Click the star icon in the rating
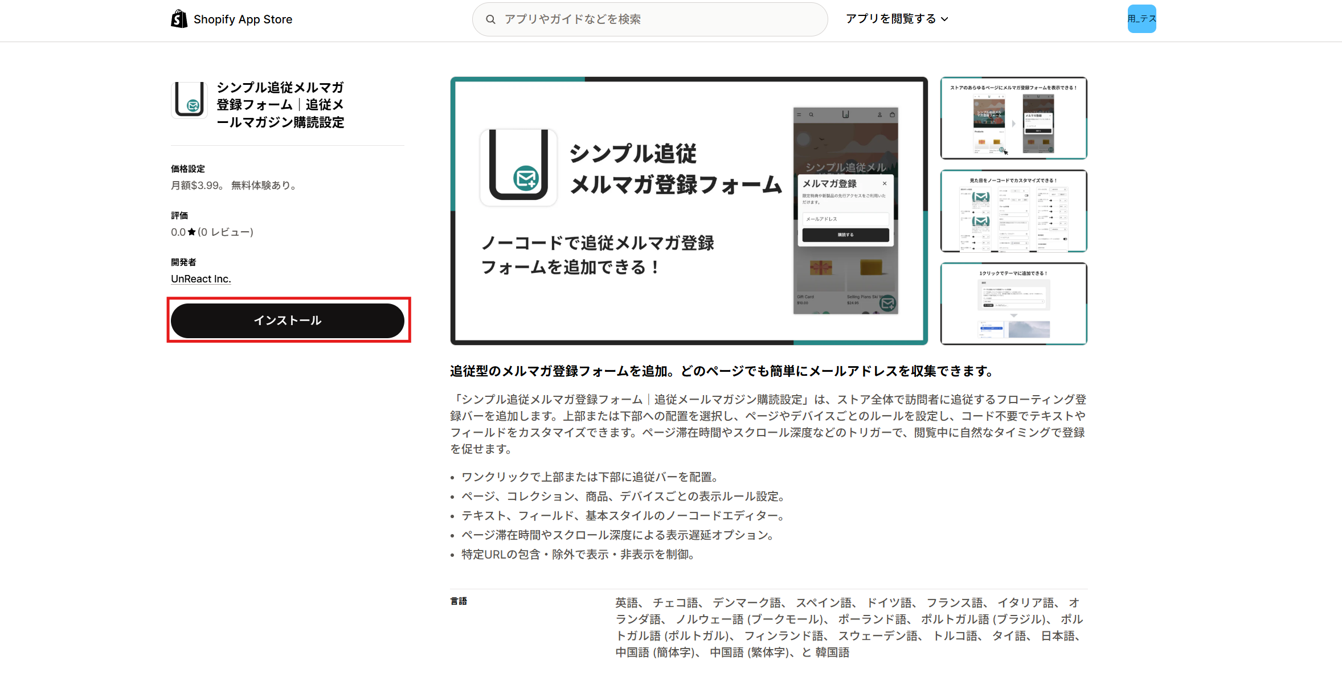 pyautogui.click(x=191, y=232)
